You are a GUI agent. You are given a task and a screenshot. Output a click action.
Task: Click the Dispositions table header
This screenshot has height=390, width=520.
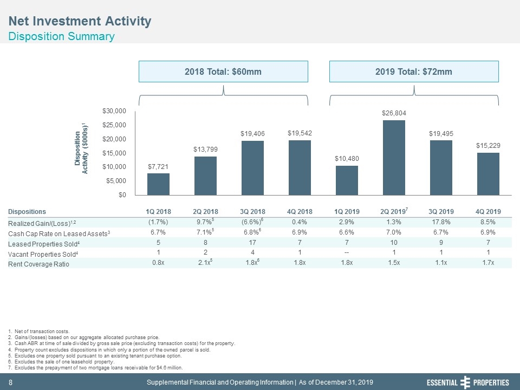tap(27, 212)
